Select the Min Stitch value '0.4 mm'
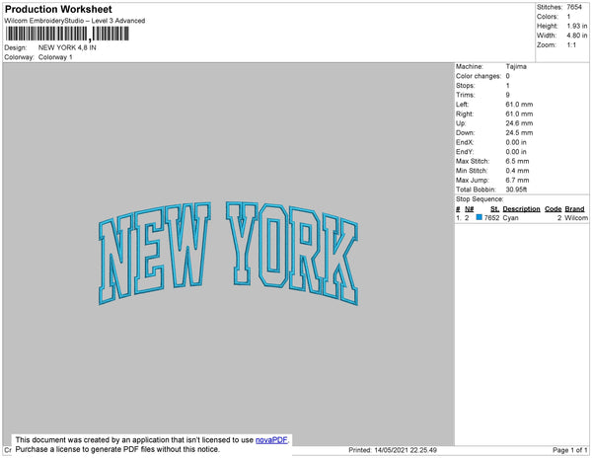This screenshot has width=592, height=458. 517,171
